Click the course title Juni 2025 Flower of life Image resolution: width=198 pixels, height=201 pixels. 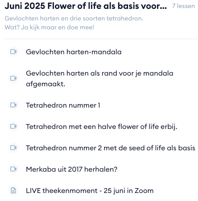click(x=86, y=6)
